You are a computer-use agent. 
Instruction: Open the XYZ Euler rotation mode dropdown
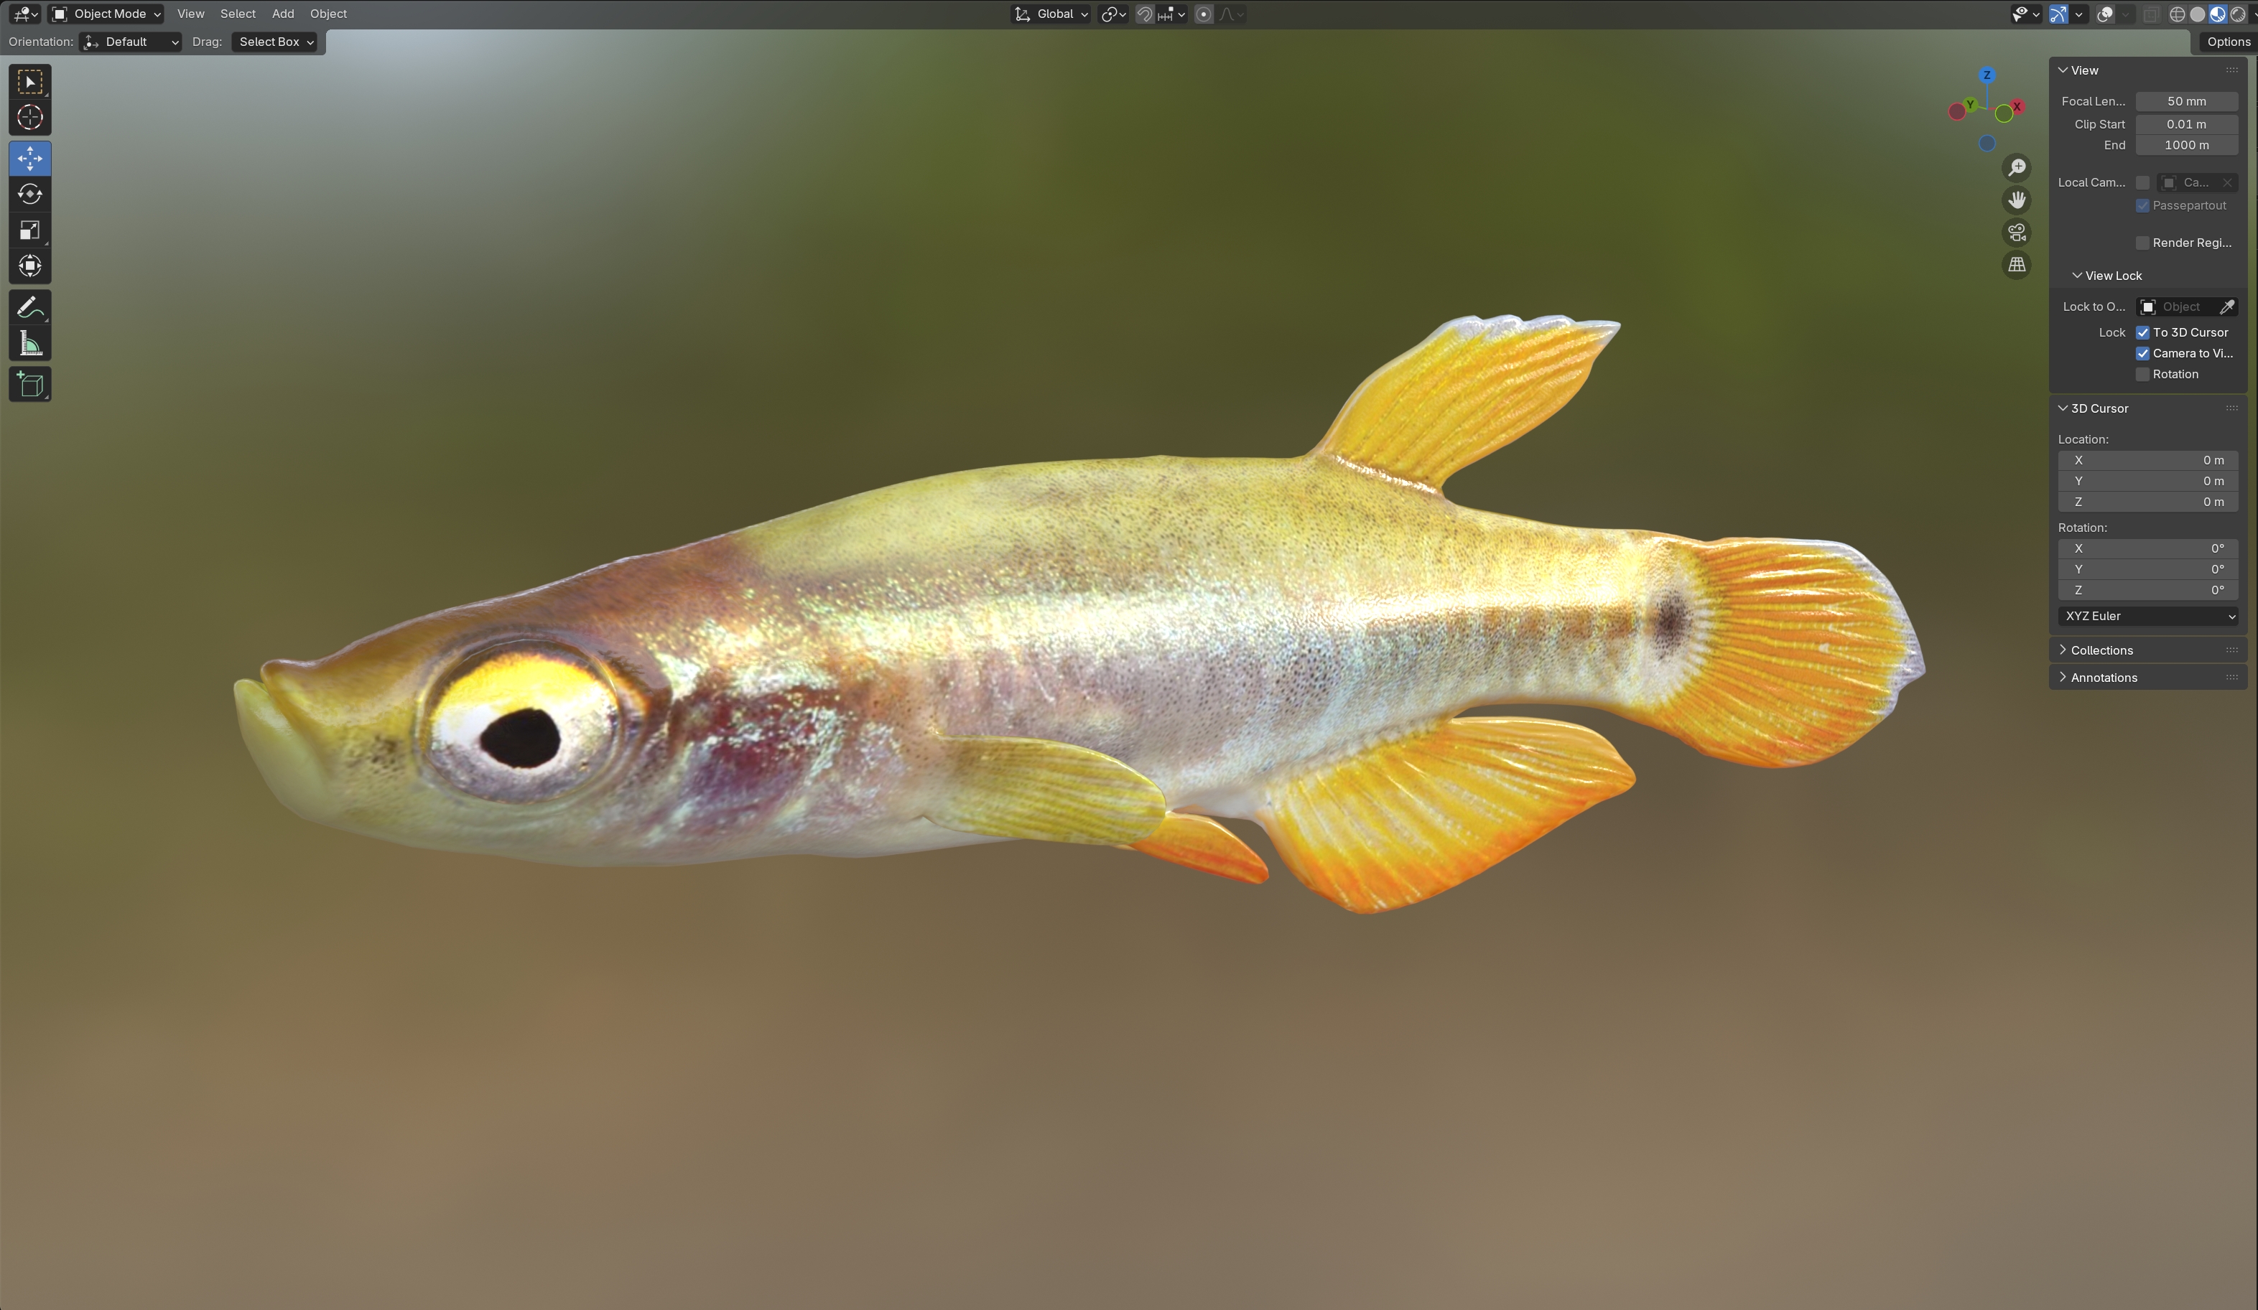2148,616
